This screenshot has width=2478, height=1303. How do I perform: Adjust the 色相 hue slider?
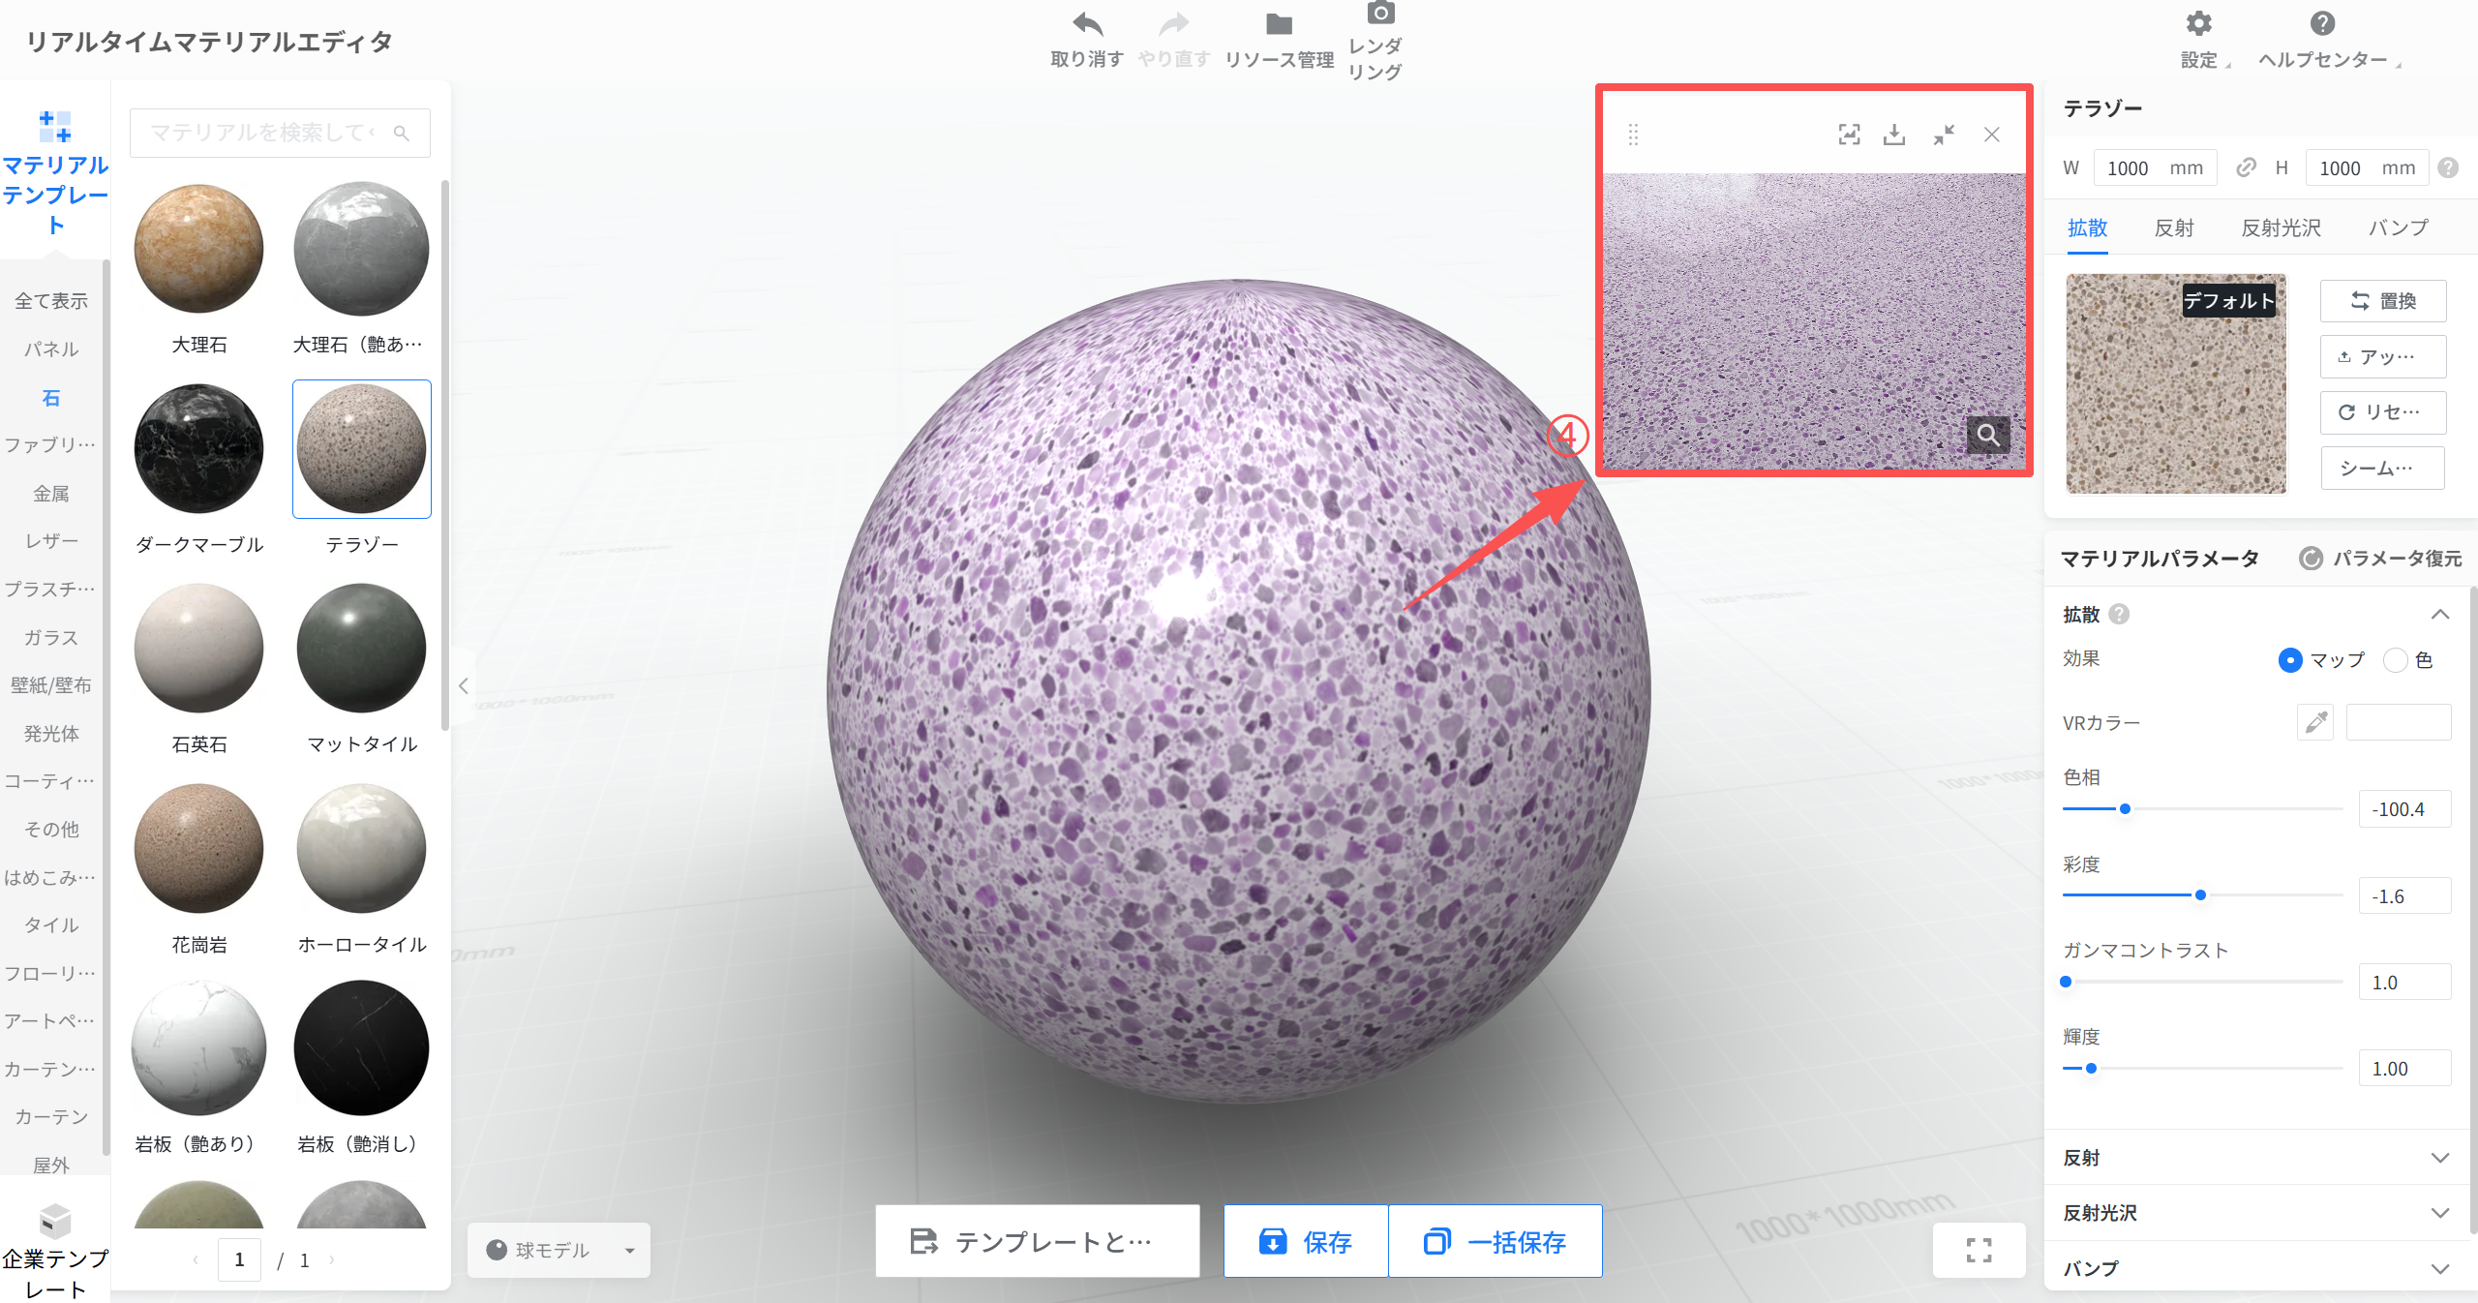click(x=2126, y=808)
